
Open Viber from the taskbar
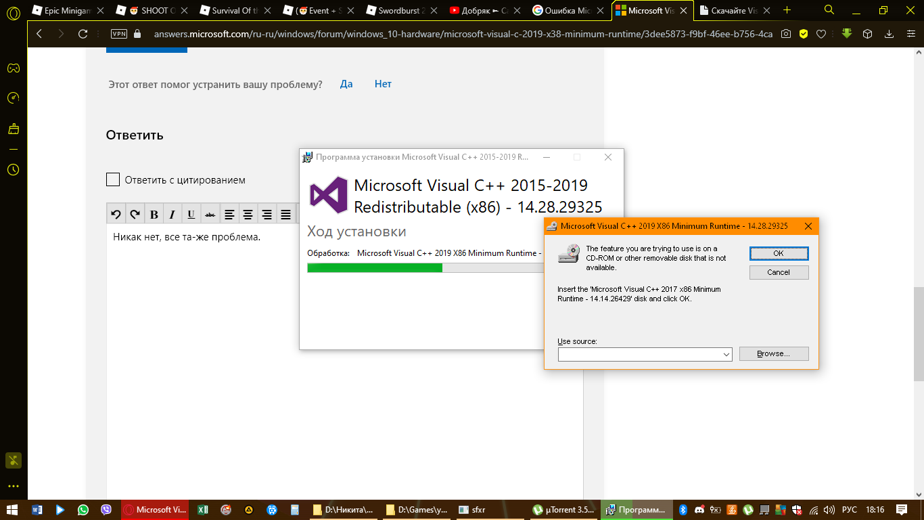[106, 510]
